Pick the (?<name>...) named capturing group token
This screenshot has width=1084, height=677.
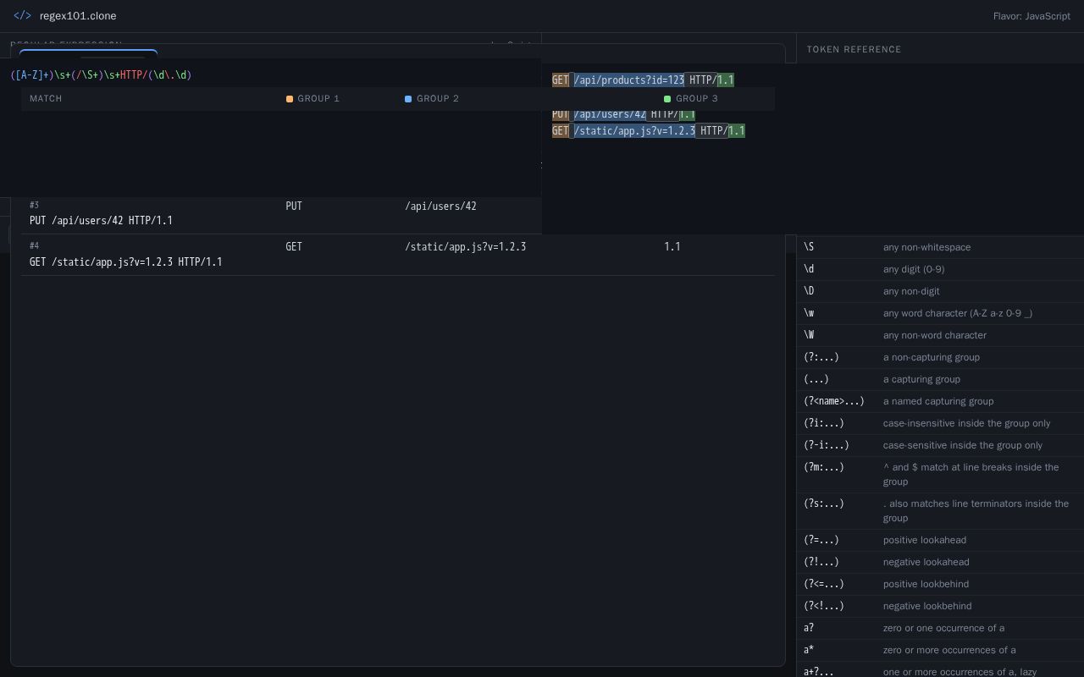coord(940,401)
